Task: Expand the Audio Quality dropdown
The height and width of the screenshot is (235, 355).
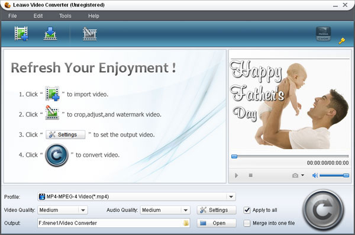Action: [x=186, y=210]
